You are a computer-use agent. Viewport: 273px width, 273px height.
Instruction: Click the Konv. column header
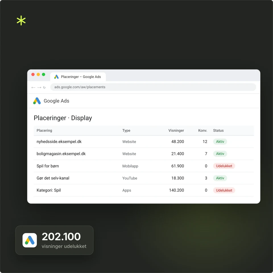tap(203, 131)
